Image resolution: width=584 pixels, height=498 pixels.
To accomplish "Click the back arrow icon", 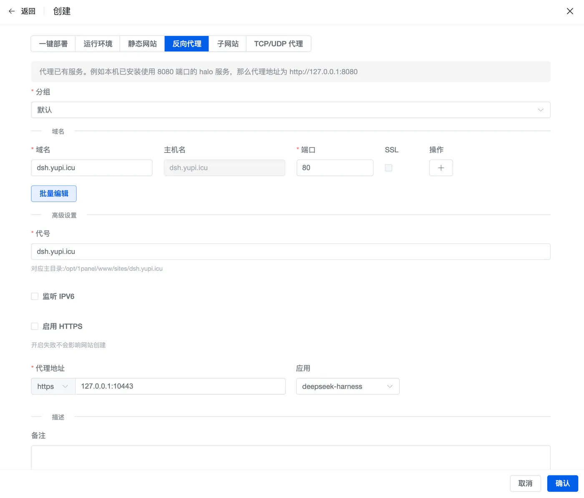I will click(x=12, y=11).
